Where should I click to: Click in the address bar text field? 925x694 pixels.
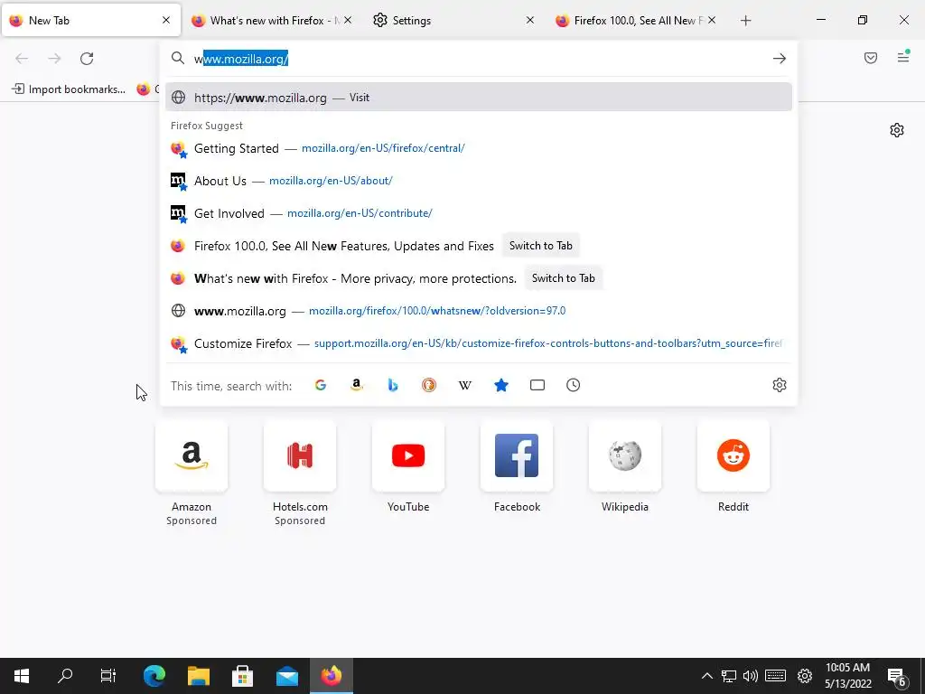tap(478, 59)
